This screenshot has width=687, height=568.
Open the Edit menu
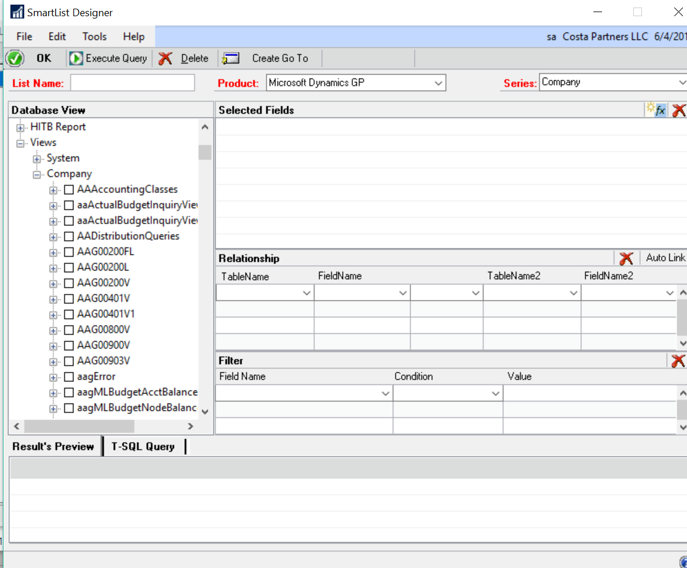(x=57, y=36)
